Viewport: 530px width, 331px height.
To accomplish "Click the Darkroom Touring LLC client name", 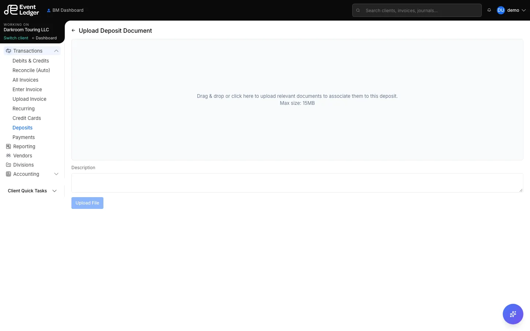I will [26, 30].
